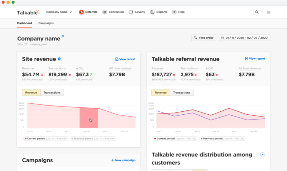Open the Loyalty section

(137, 12)
